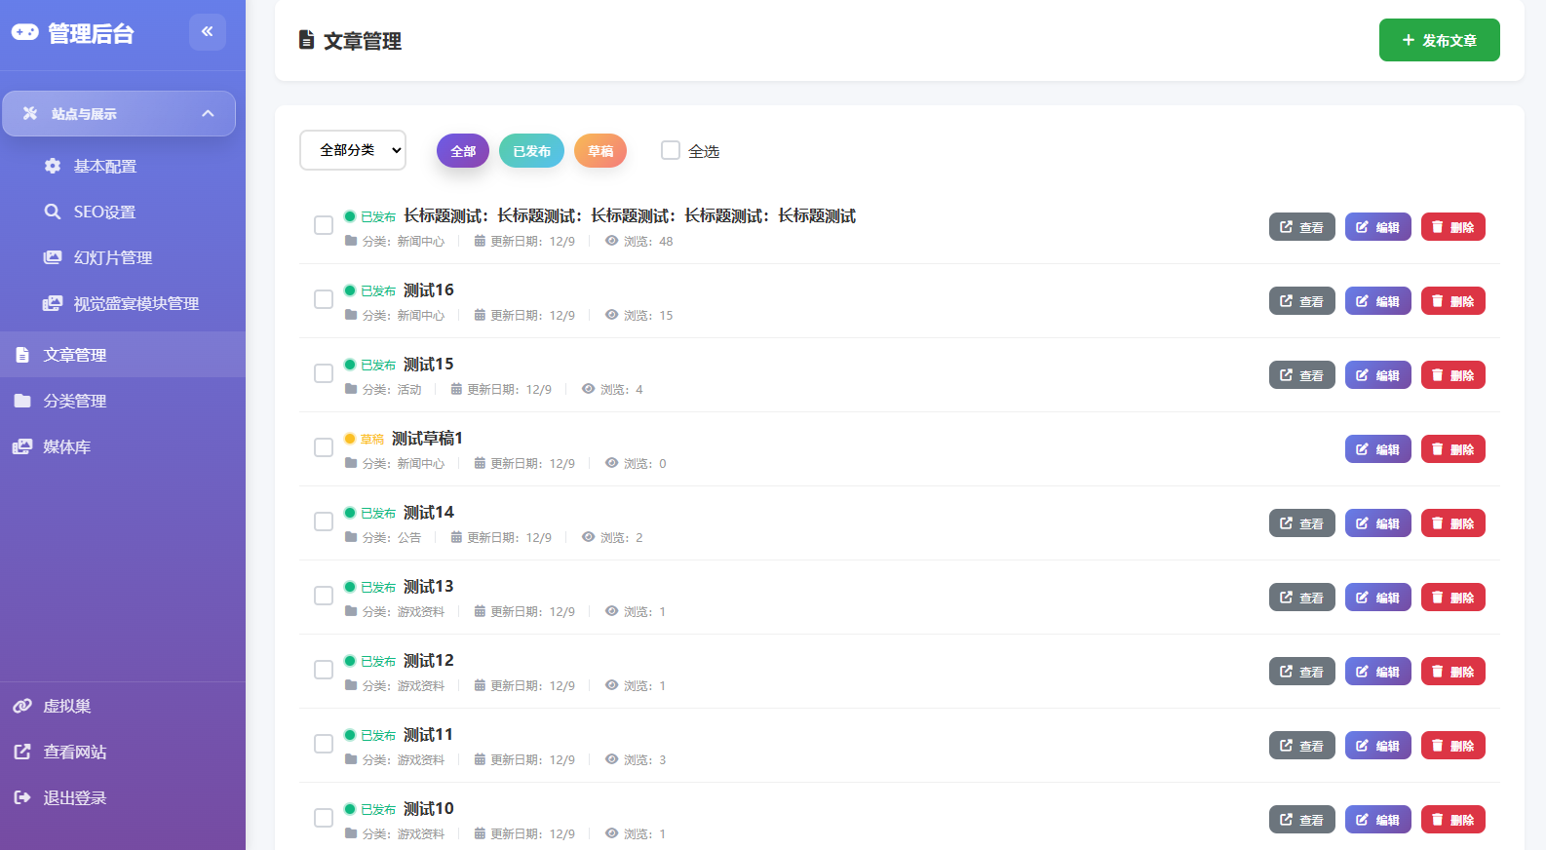Tick the 测试12 article checkbox
1546x850 pixels.
pos(324,670)
